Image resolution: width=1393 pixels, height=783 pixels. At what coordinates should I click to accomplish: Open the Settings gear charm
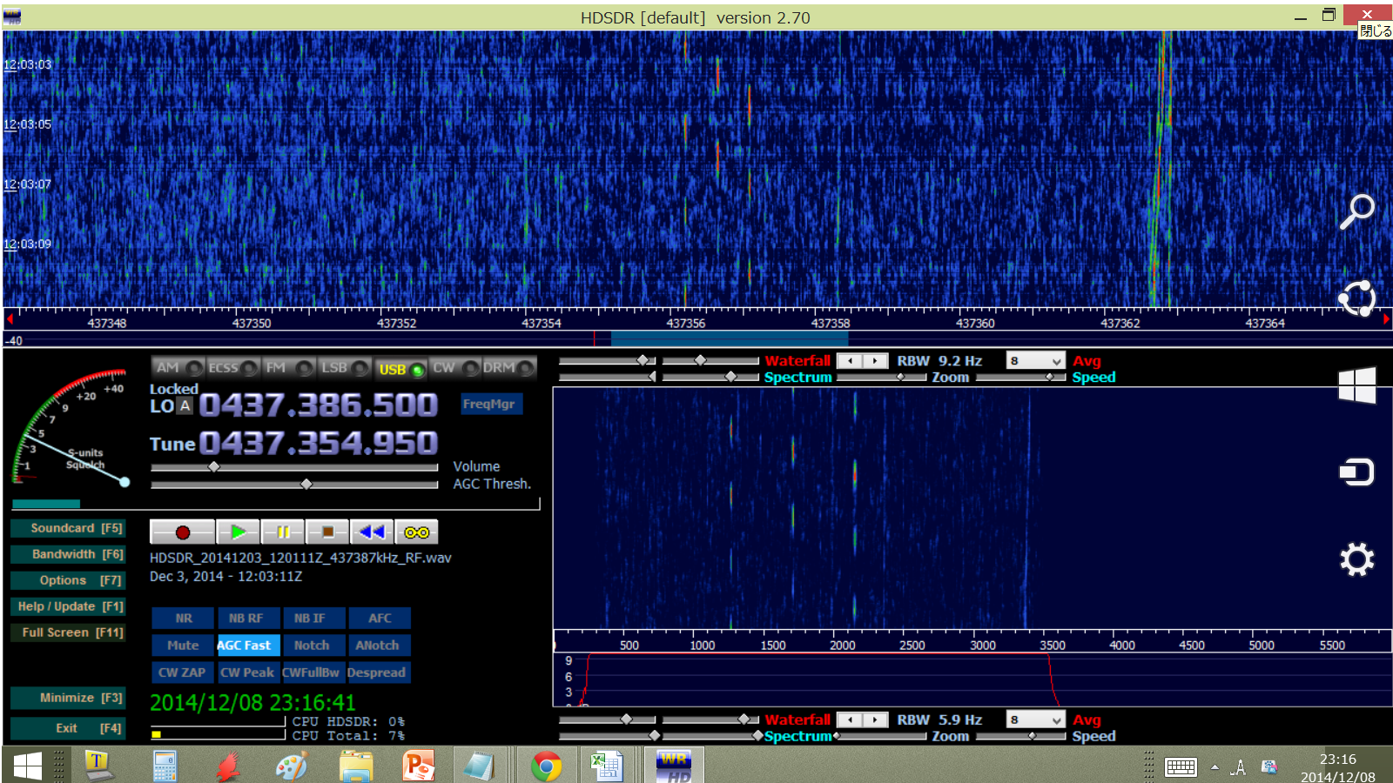(x=1356, y=559)
